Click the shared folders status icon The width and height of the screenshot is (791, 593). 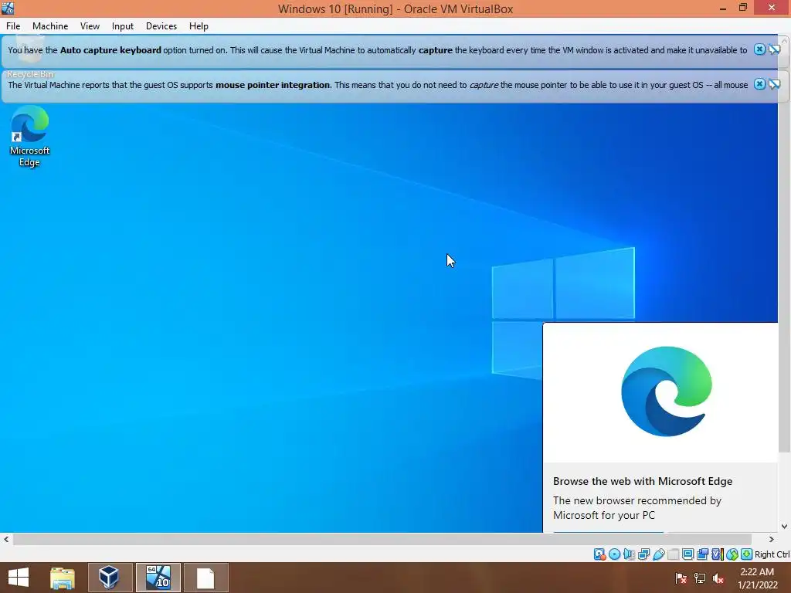pos(673,554)
